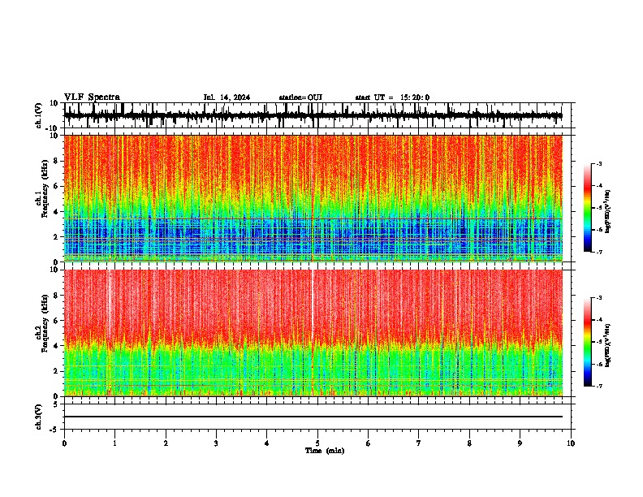Screen dimensions: 643x497
Task: Click the time axis tick label "1"
Action: (114, 443)
